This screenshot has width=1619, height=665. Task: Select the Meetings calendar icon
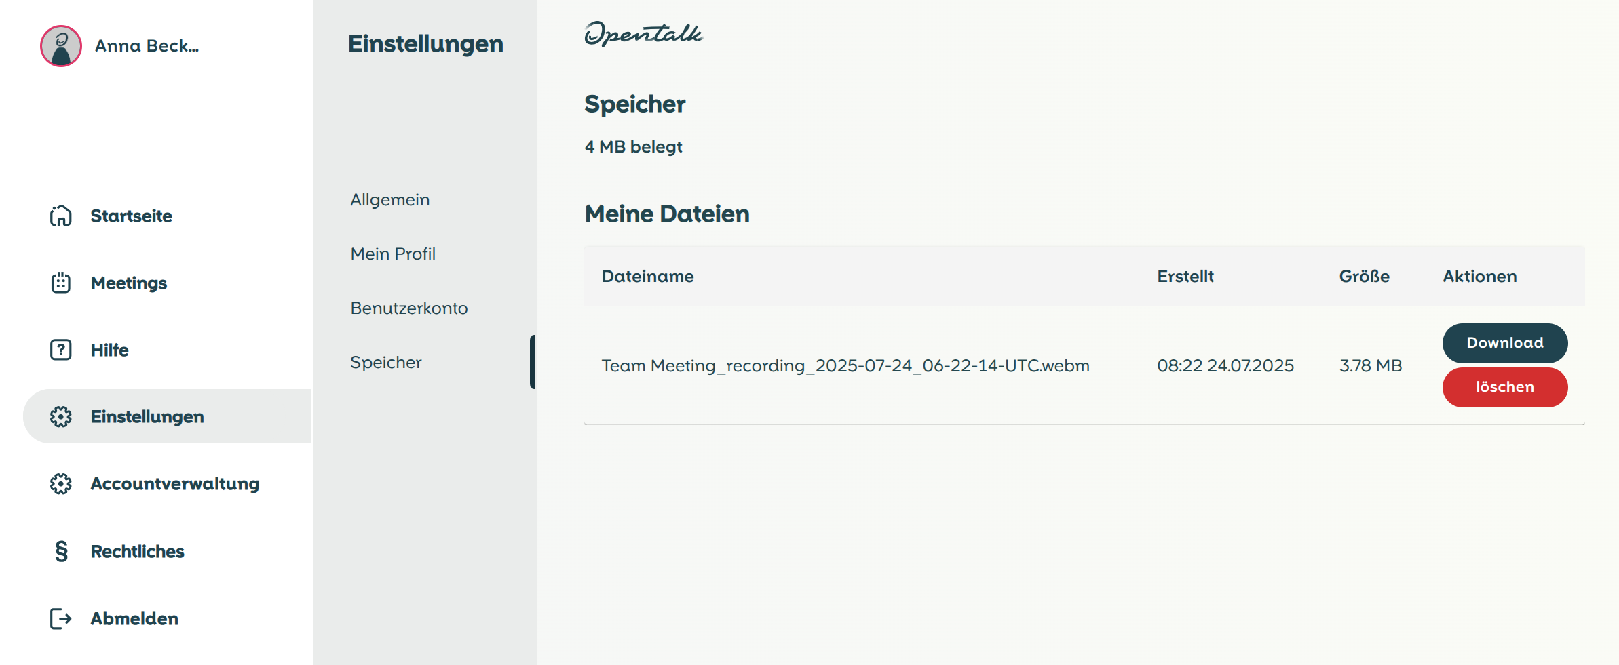click(x=60, y=283)
